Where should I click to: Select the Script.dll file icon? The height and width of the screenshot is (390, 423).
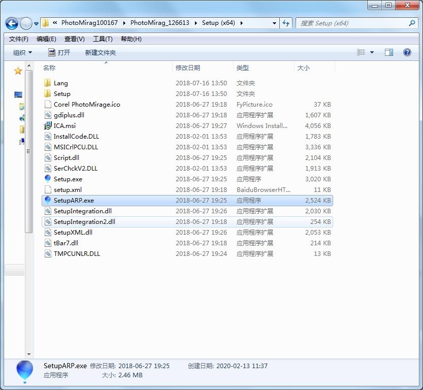click(x=48, y=157)
